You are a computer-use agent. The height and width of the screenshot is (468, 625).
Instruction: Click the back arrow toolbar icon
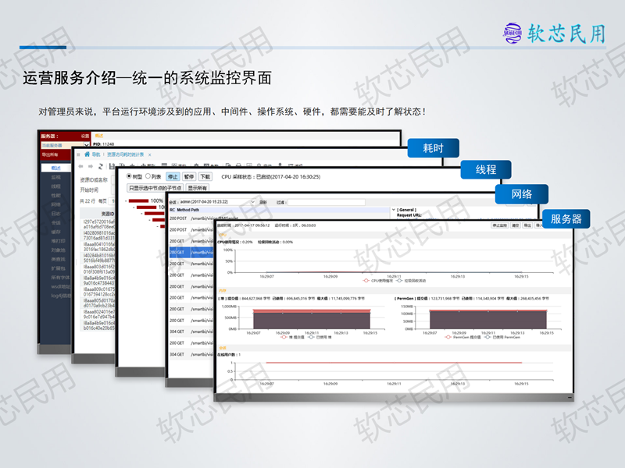(x=81, y=166)
